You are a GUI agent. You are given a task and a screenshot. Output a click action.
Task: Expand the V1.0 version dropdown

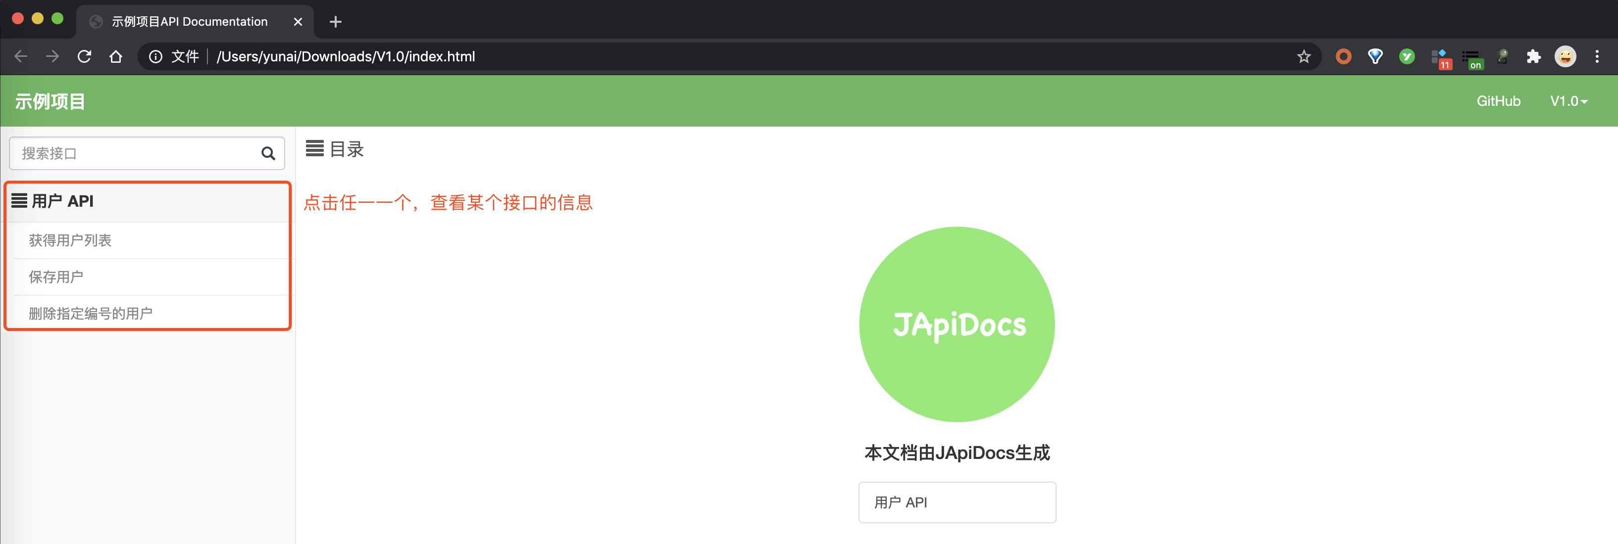pyautogui.click(x=1568, y=101)
